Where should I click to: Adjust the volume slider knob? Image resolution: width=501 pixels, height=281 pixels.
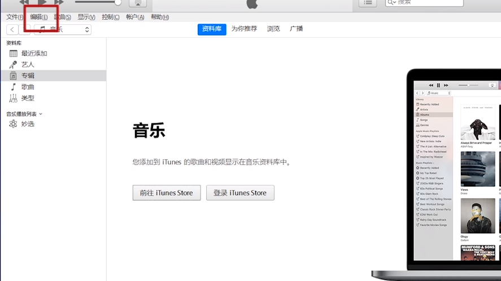coord(118,2)
